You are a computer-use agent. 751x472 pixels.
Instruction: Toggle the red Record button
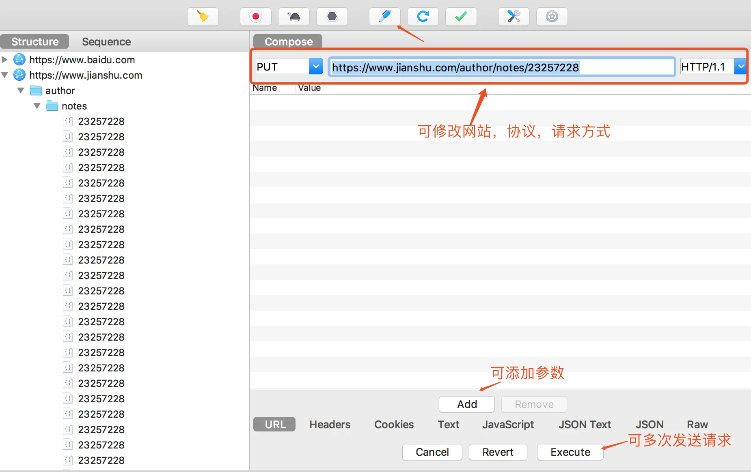(256, 17)
